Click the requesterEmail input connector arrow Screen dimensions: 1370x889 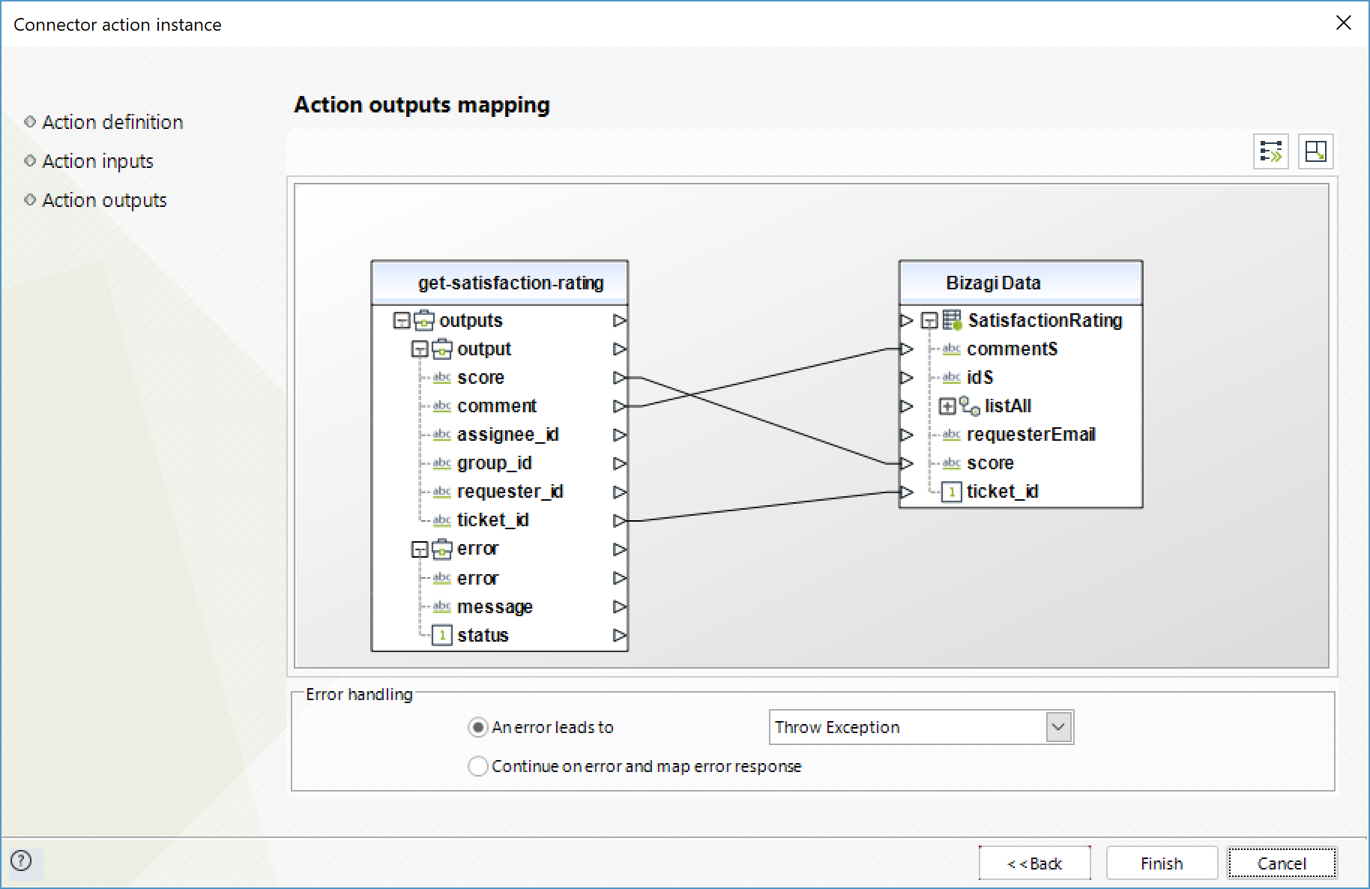pos(907,435)
